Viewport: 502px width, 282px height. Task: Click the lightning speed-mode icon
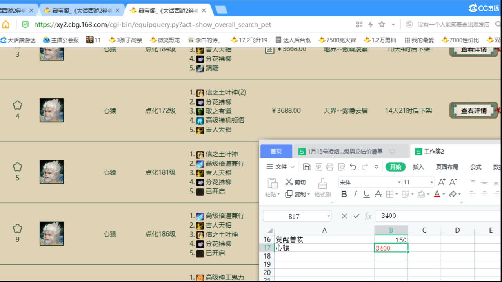[370, 25]
